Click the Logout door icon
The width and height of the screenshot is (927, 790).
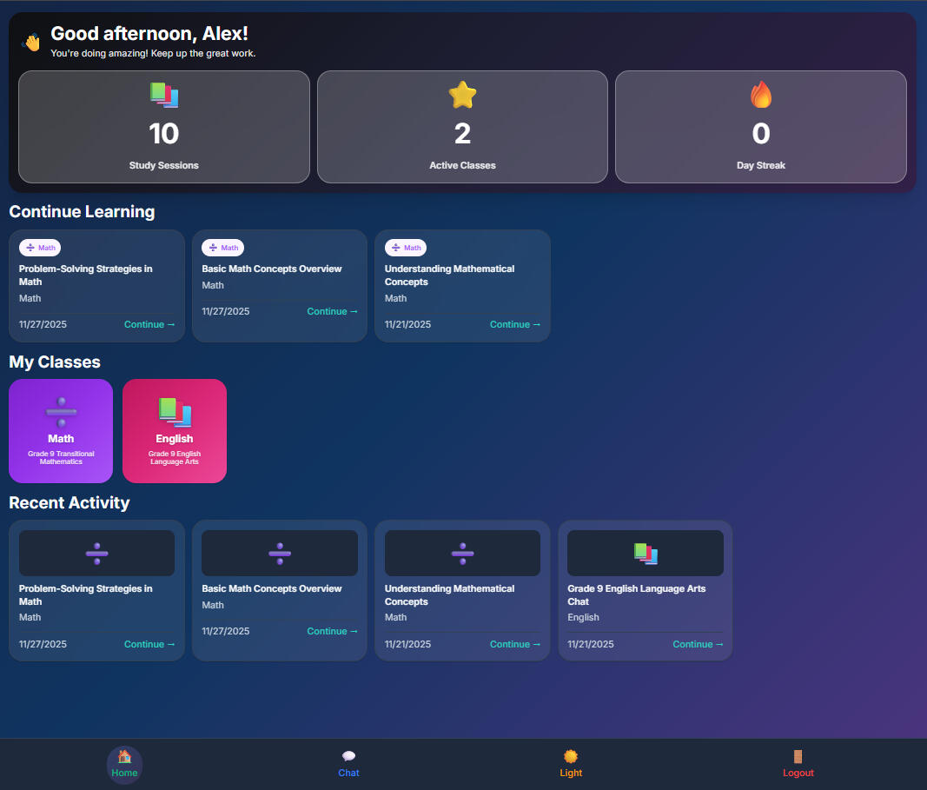pyautogui.click(x=798, y=757)
